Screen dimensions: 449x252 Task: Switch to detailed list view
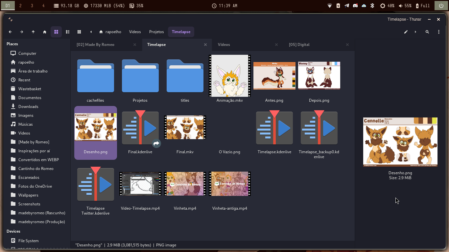pos(68,32)
